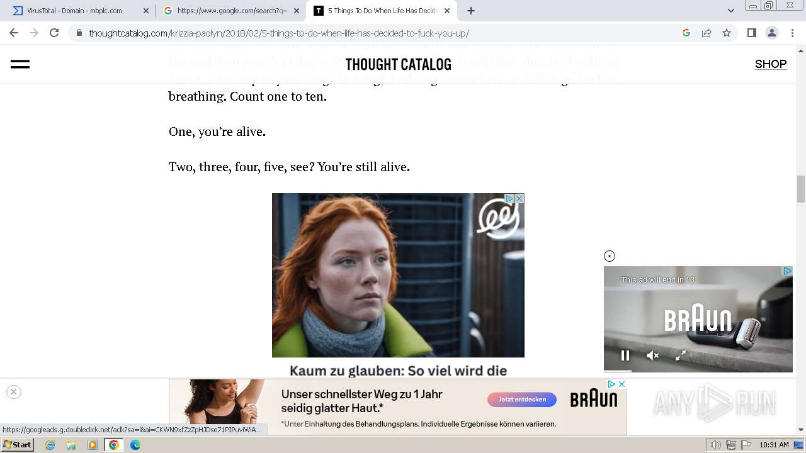Select the 5 Things To Do tab
Screen dimensions: 806x453
[382, 11]
